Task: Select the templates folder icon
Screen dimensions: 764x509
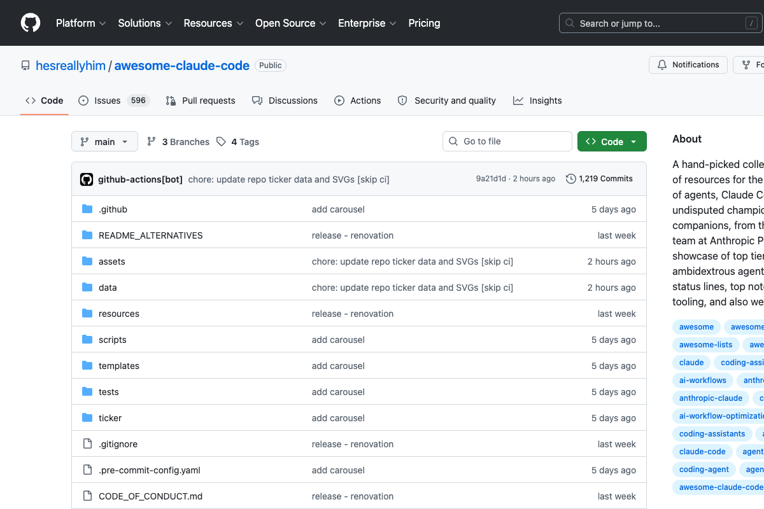Action: [x=87, y=366]
